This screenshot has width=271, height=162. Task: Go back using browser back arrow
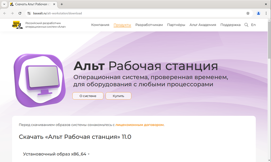[5, 13]
